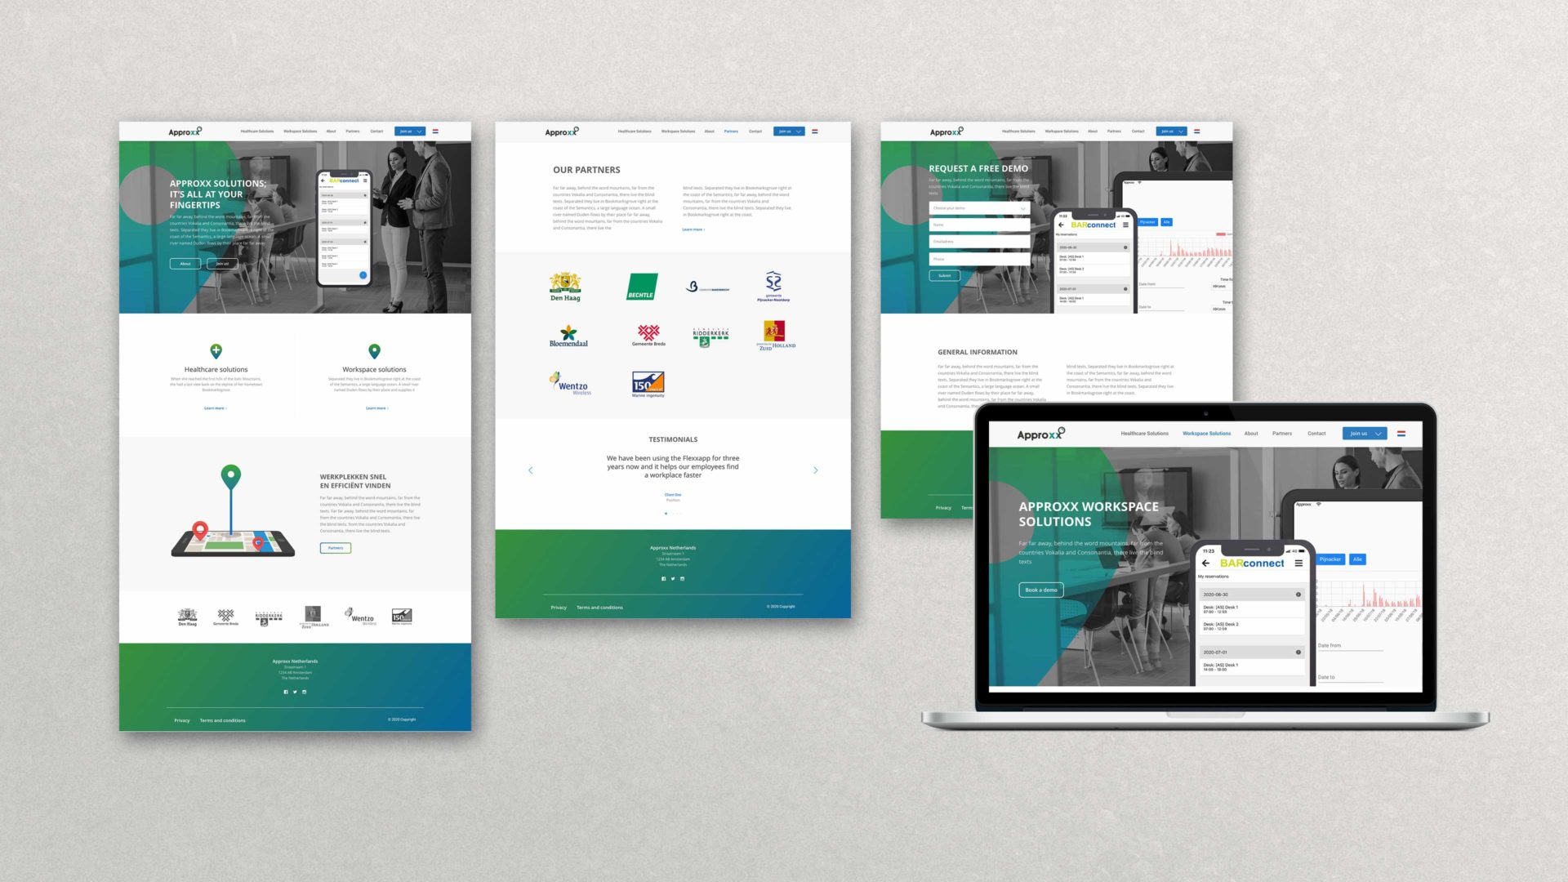This screenshot has width=1568, height=882.
Task: Click the testimonial carousel dot indicator
Action: pos(666,514)
